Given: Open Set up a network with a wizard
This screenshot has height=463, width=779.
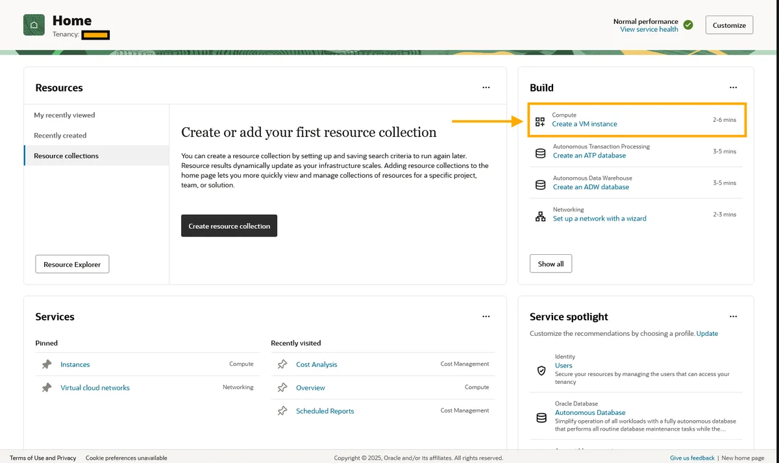Looking at the screenshot, I should click(600, 219).
